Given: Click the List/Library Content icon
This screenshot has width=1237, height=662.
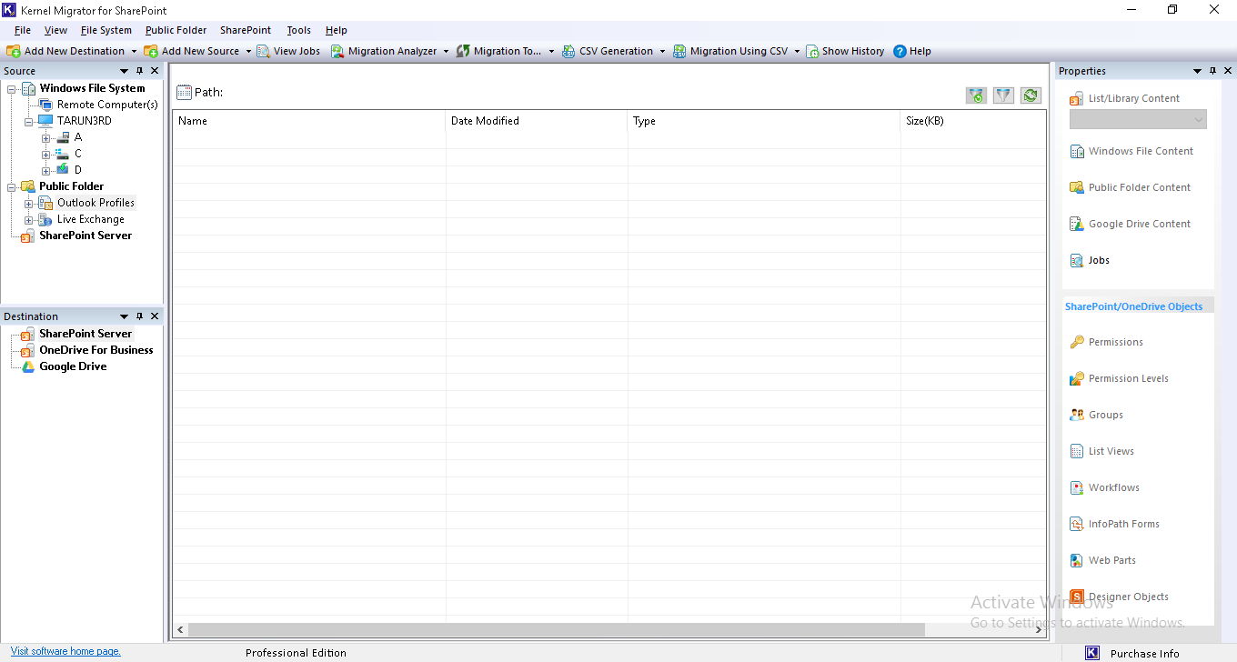Looking at the screenshot, I should pos(1077,98).
